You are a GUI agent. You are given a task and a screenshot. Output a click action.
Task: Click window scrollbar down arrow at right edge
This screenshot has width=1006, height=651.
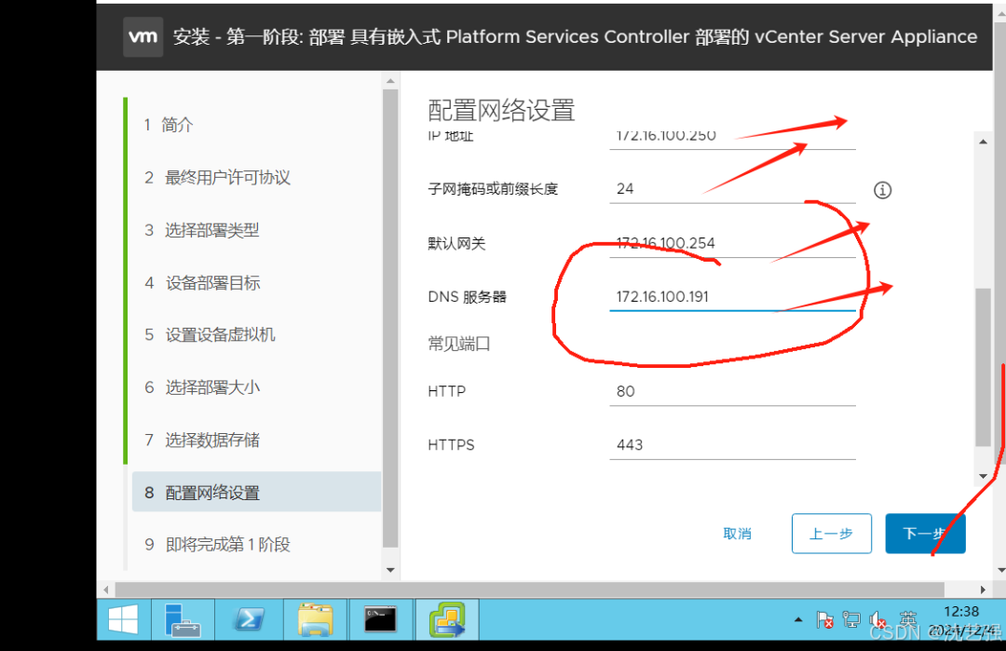(1000, 570)
